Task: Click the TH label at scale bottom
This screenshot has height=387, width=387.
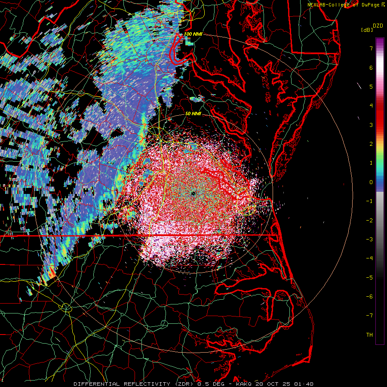Action: point(369,335)
